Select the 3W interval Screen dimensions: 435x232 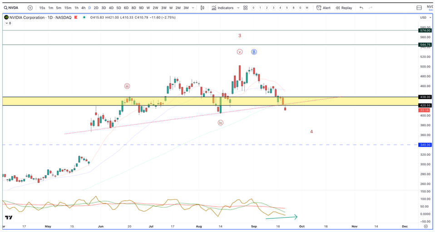(163, 8)
